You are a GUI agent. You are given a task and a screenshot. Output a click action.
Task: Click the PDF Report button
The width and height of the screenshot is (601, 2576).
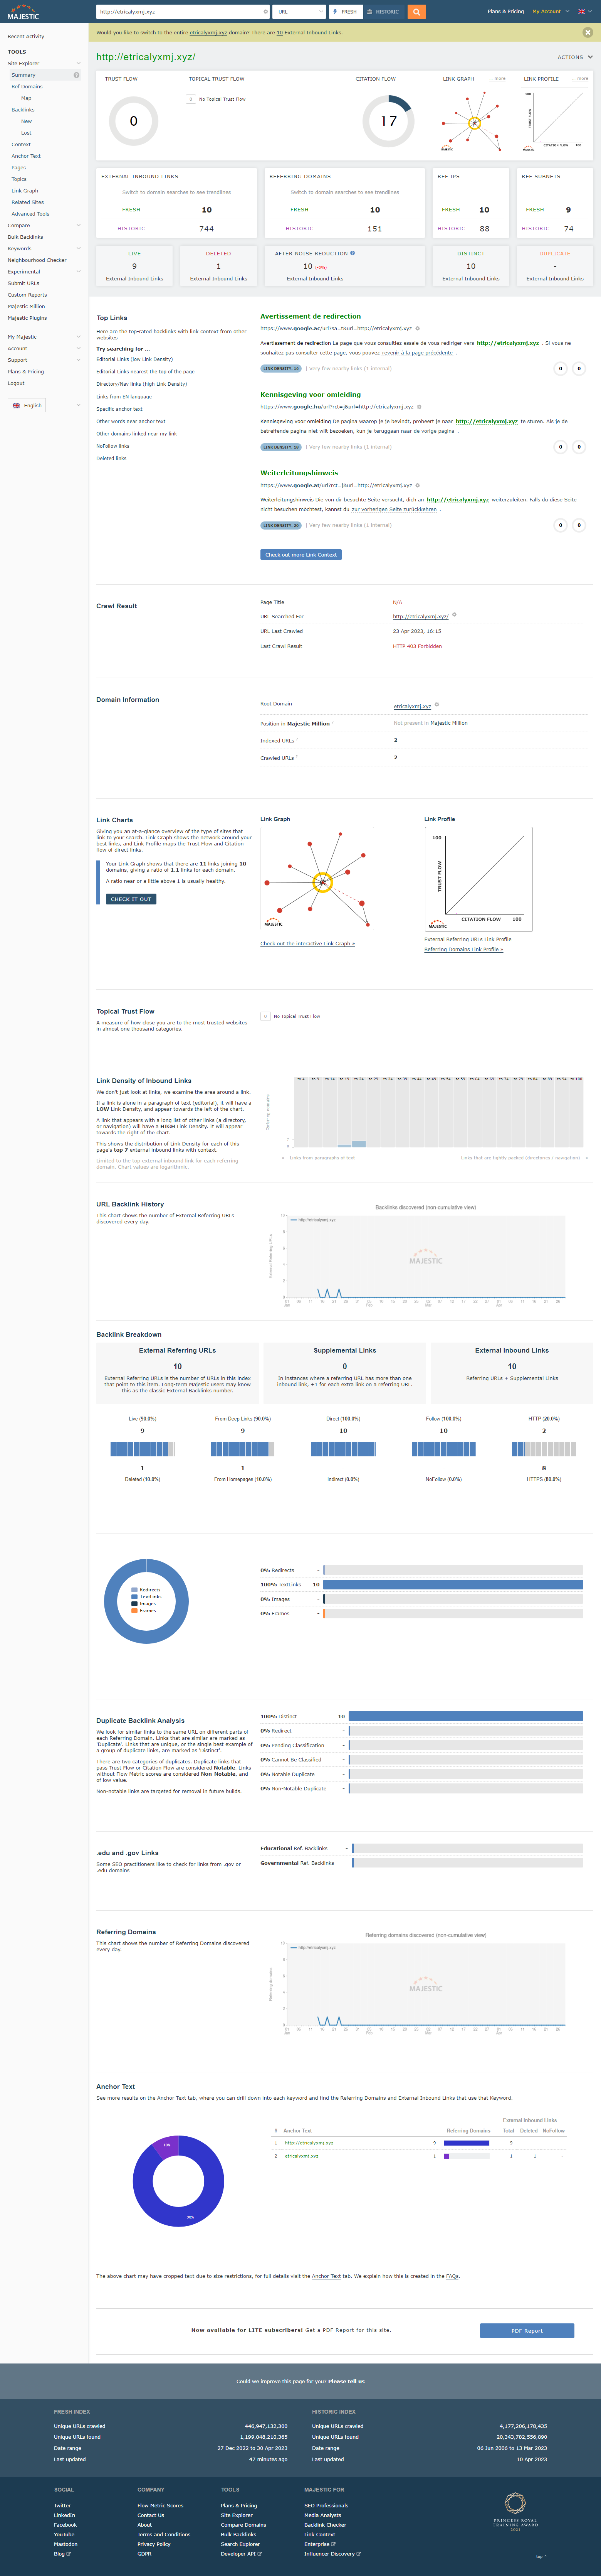527,2330
